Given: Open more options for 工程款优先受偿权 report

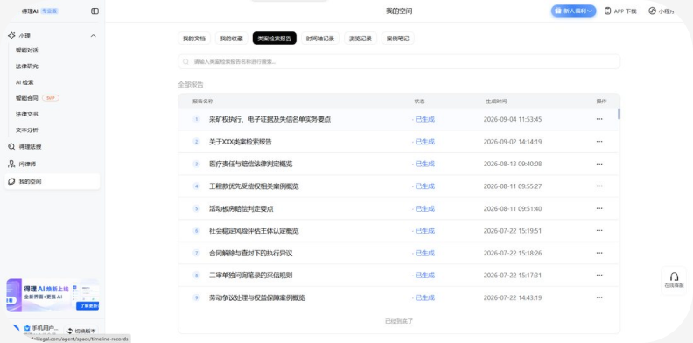Looking at the screenshot, I should tap(599, 186).
